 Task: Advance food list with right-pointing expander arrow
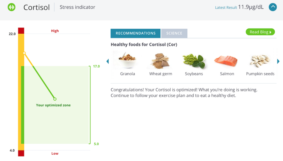278,61
